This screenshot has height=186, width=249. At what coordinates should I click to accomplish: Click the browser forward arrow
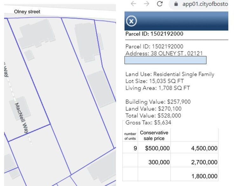tap(146, 4)
